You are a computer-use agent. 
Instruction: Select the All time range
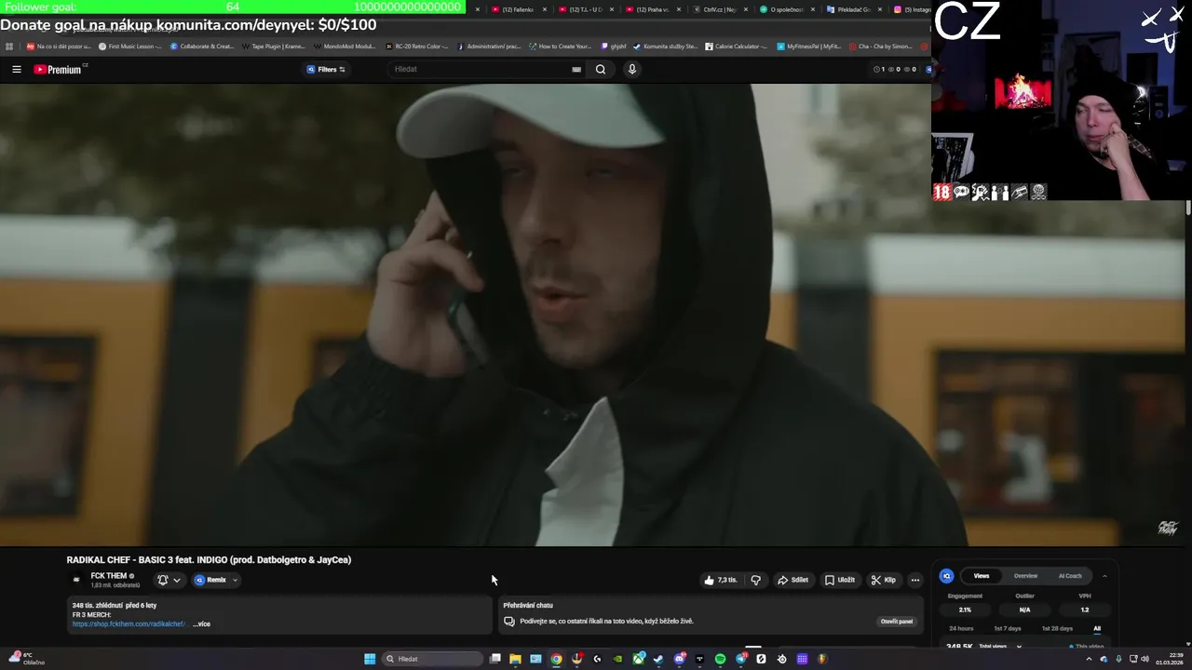[1097, 628]
